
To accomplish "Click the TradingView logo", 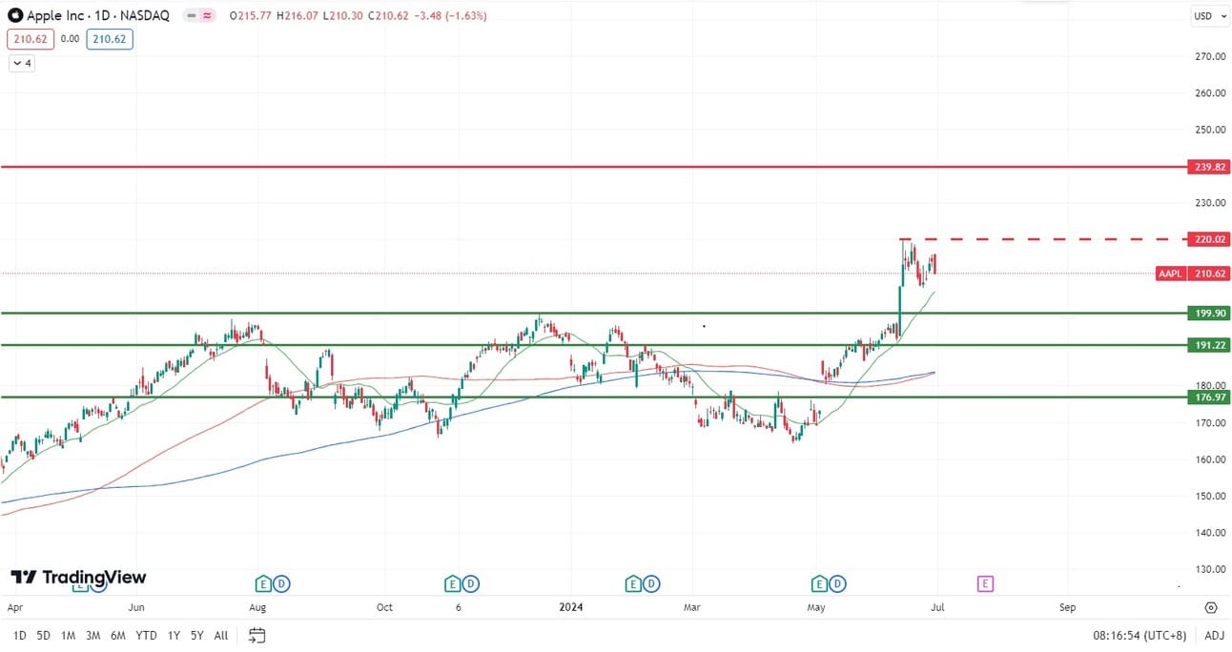I will [x=78, y=578].
